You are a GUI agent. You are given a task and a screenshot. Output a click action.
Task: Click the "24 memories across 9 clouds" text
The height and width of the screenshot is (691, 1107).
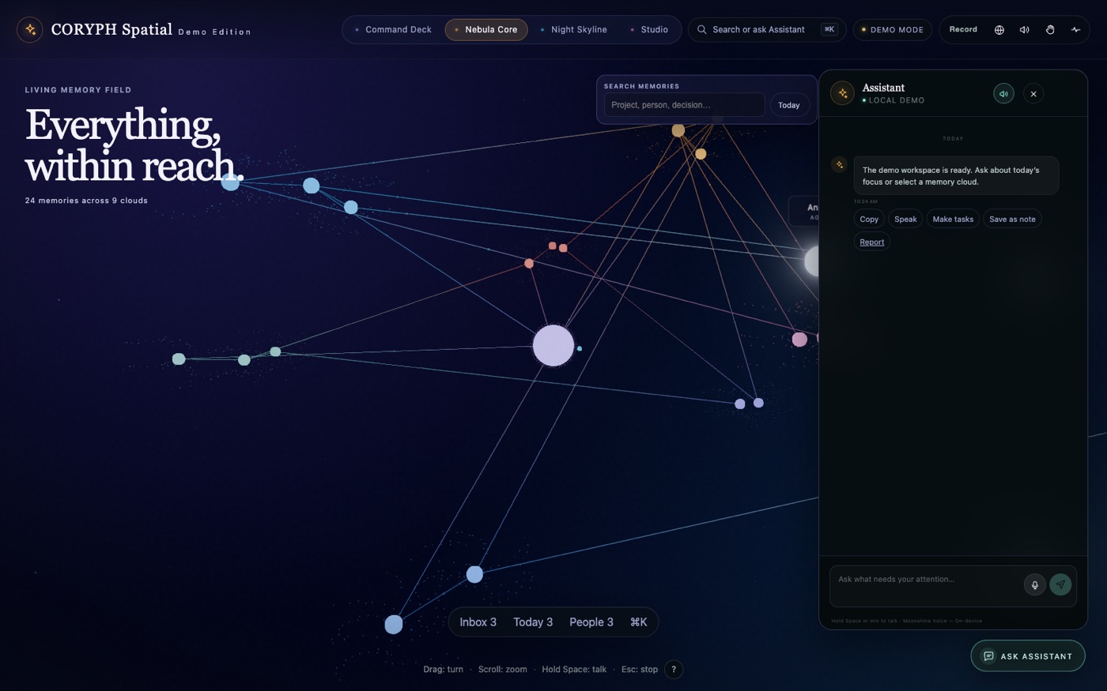point(86,201)
